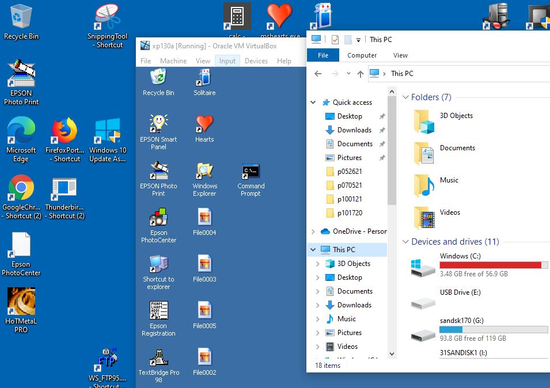Select Hearts icon in the VirtualBox VM

[204, 128]
